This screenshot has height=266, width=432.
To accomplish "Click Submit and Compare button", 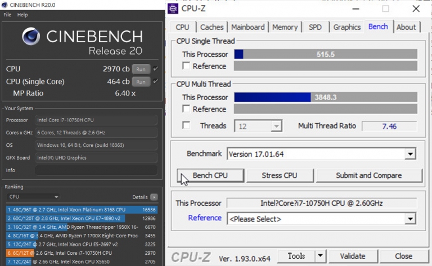I will coord(369,175).
